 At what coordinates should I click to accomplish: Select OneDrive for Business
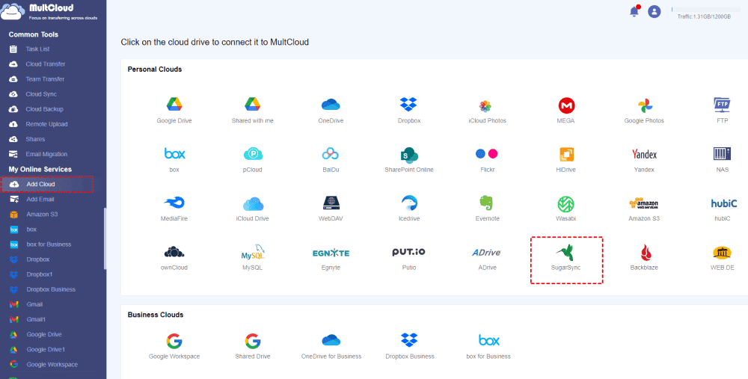coord(331,346)
